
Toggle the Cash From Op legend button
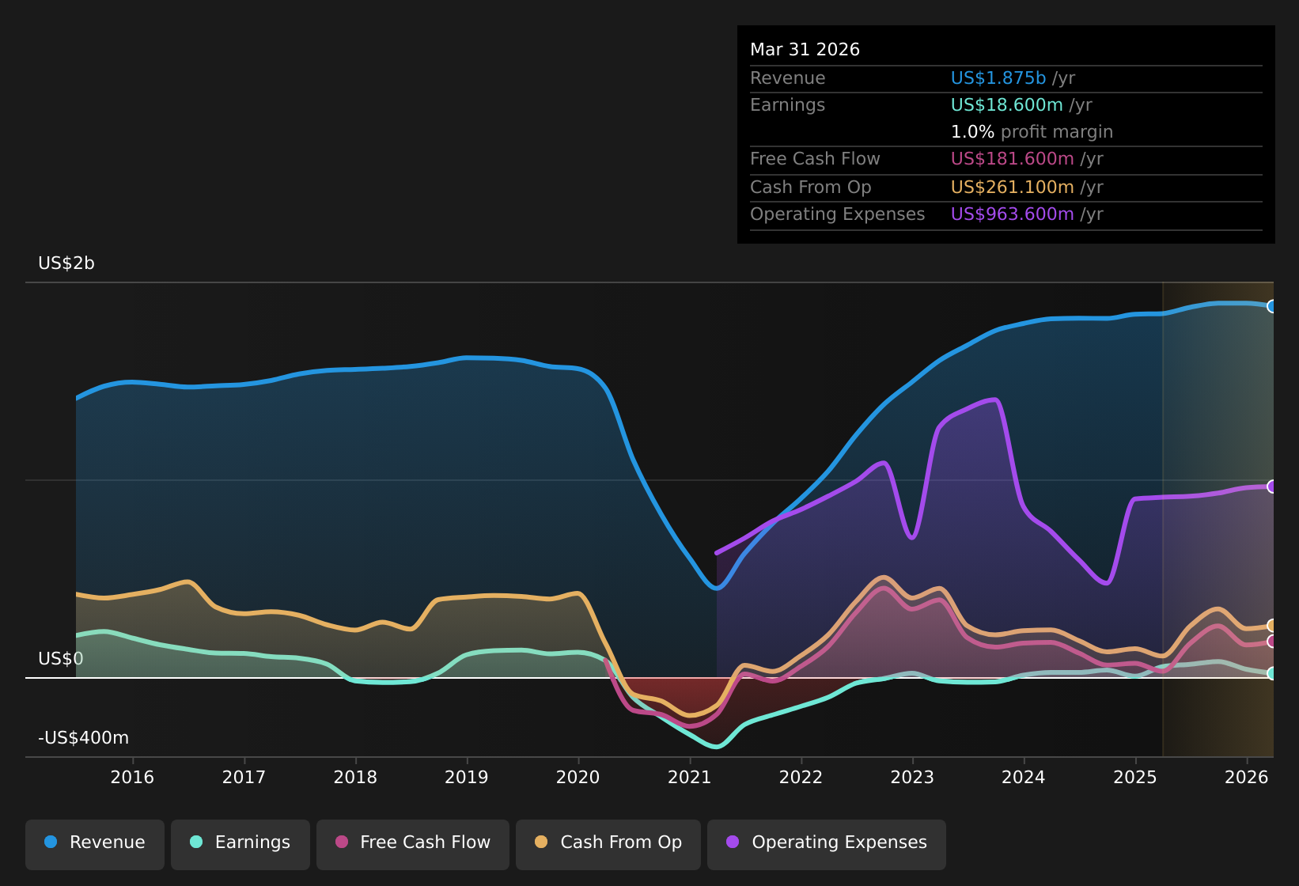[x=608, y=843]
